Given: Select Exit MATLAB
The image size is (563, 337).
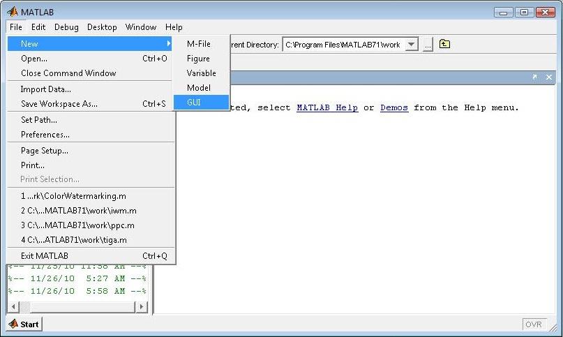Looking at the screenshot, I should point(90,256).
